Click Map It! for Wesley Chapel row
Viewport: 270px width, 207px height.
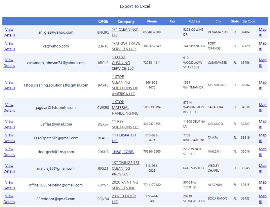point(262,168)
